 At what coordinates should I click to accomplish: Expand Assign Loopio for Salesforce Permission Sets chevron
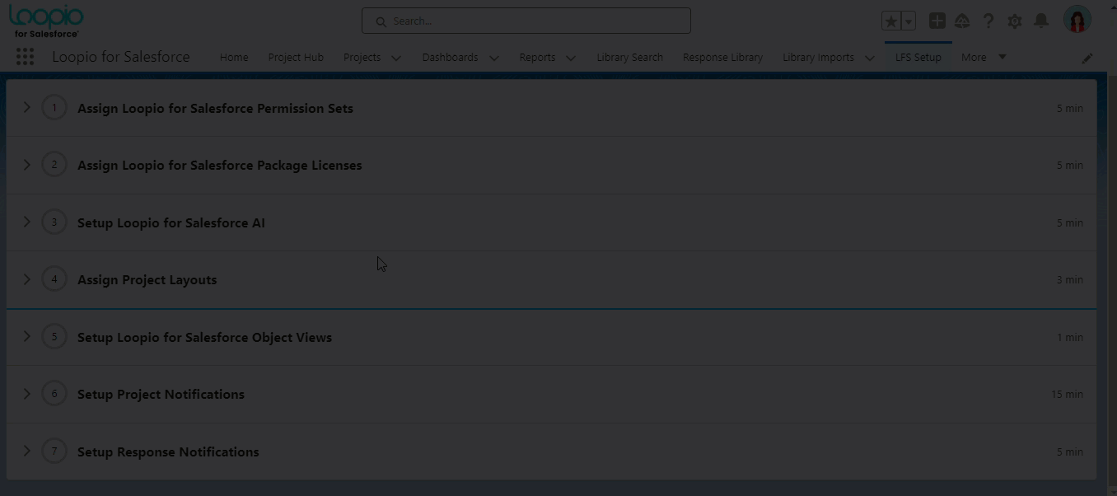pyautogui.click(x=26, y=108)
